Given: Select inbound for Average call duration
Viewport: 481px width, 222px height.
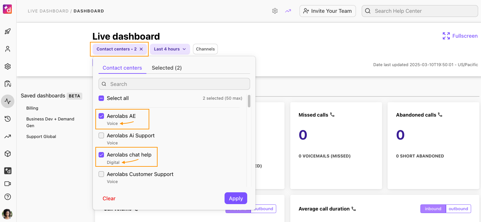Looking at the screenshot, I should (x=433, y=209).
